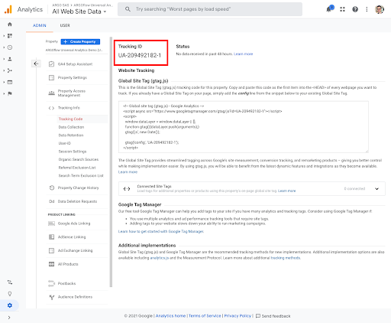Select Data Collection menu item
The width and height of the screenshot is (391, 323).
[71, 127]
